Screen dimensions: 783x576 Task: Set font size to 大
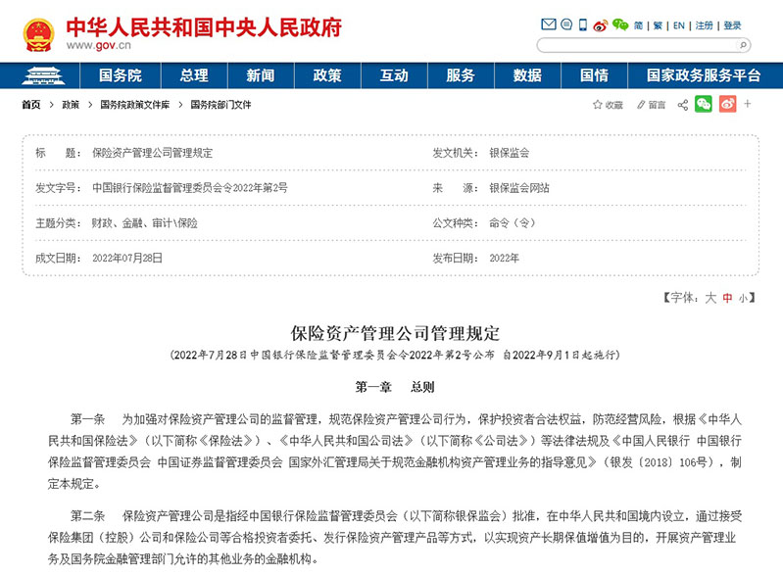711,298
